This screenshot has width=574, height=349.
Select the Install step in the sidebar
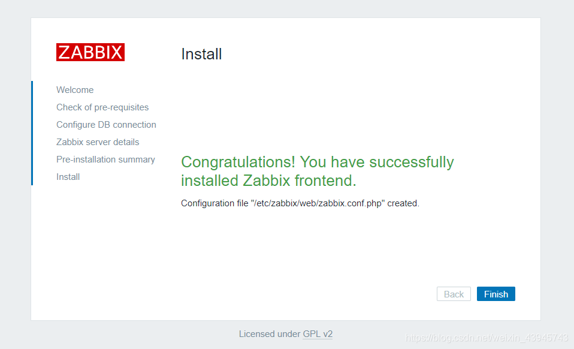68,177
